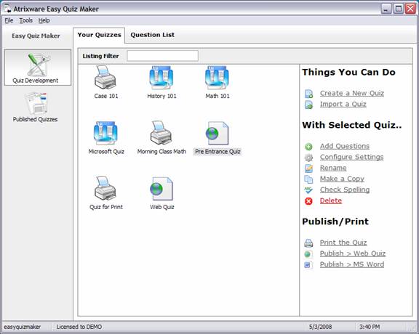Click the red Delete link
Image resolution: width=419 pixels, height=334 pixels.
331,201
